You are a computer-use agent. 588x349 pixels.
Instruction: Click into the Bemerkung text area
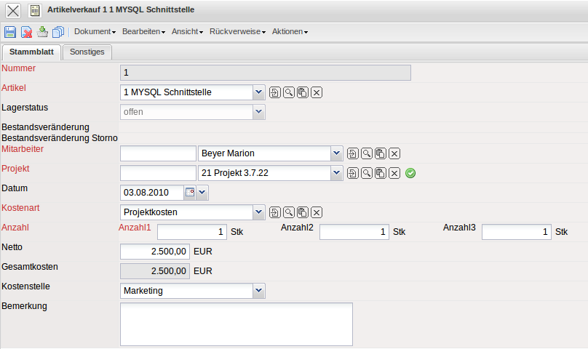coord(236,324)
